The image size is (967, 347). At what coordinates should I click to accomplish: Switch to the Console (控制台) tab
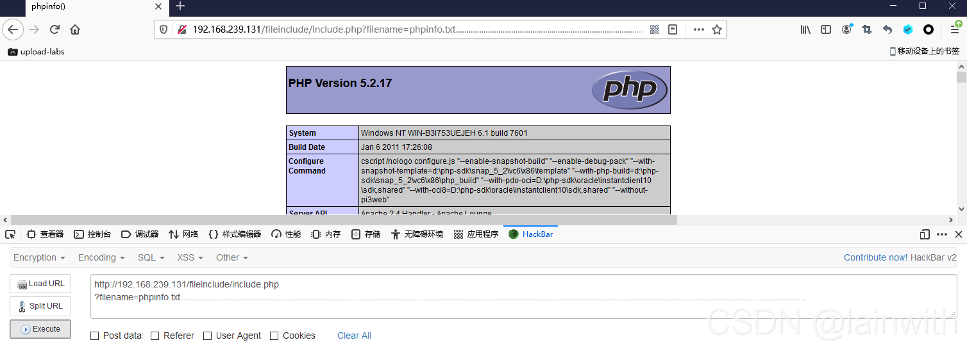pyautogui.click(x=92, y=234)
